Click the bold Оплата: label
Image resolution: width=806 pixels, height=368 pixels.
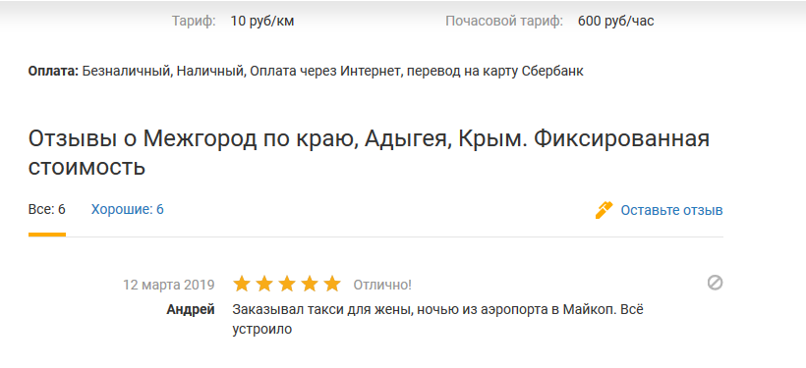(53, 71)
